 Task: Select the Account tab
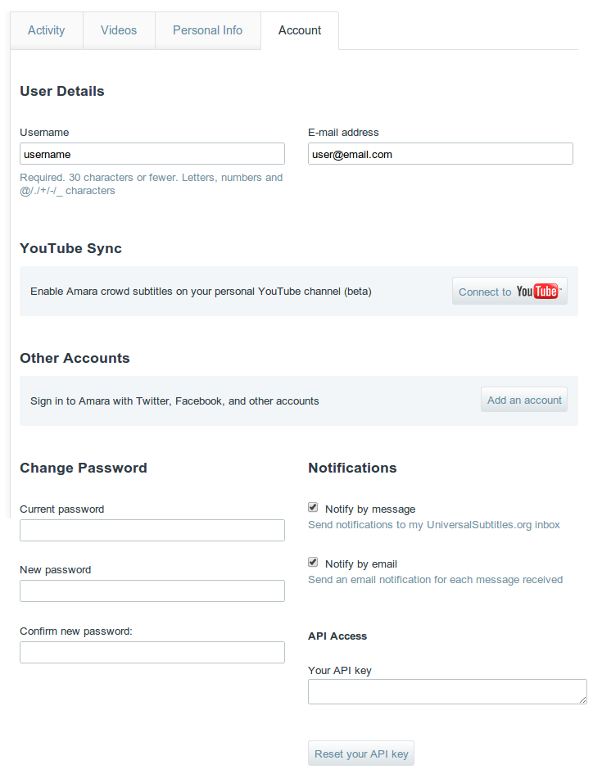pos(300,30)
